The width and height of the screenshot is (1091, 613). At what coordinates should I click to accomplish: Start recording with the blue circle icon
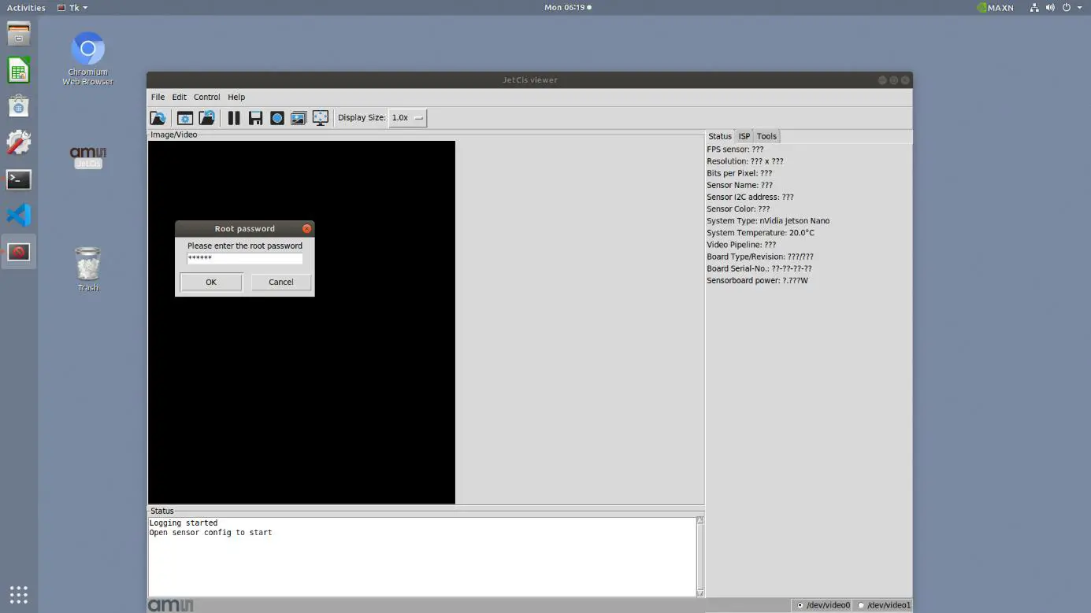coord(277,118)
